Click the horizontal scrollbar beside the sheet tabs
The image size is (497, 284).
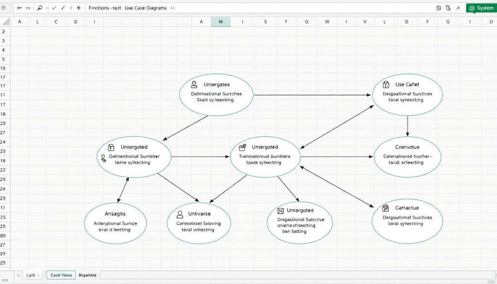pyautogui.click(x=297, y=275)
